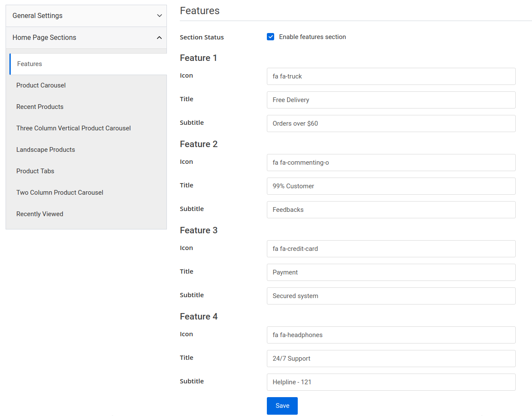Viewport: 532px width, 416px height.
Task: Enable the features section checkbox
Action: tap(270, 37)
